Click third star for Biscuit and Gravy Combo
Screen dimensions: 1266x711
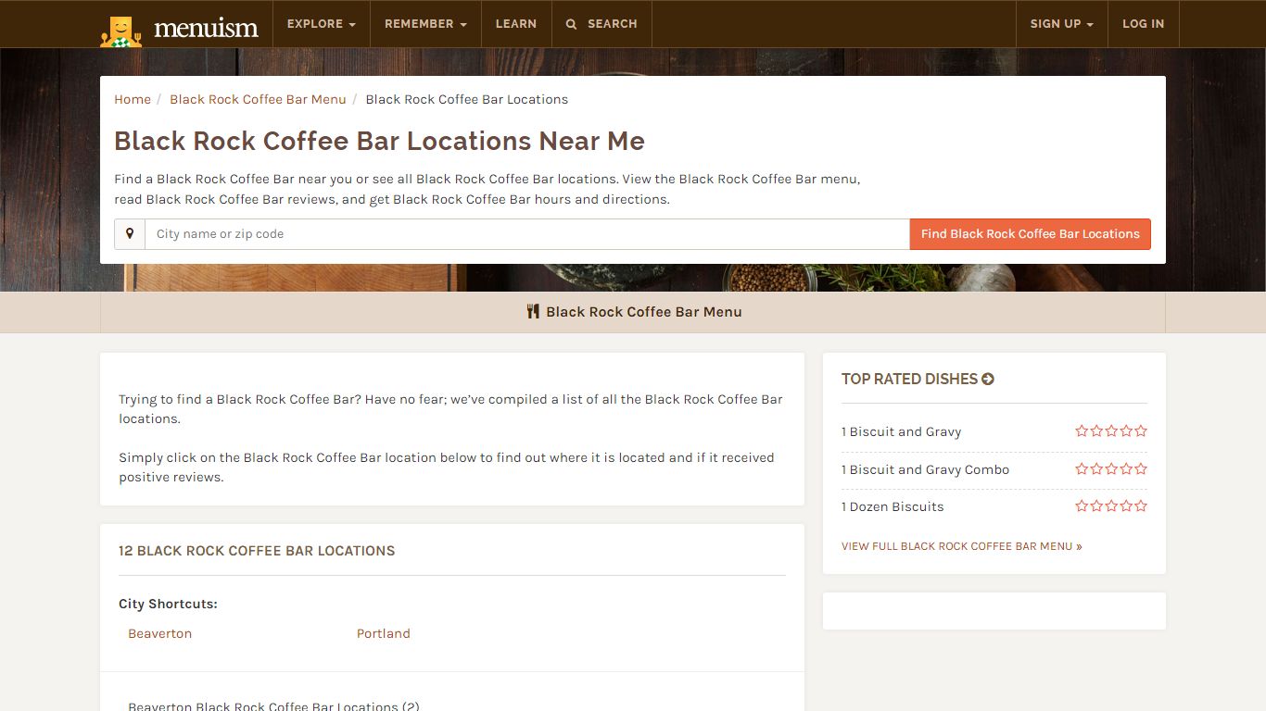(x=1111, y=468)
